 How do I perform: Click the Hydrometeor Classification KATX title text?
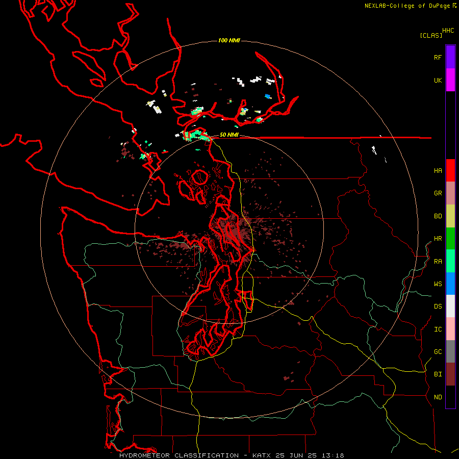[231, 455]
